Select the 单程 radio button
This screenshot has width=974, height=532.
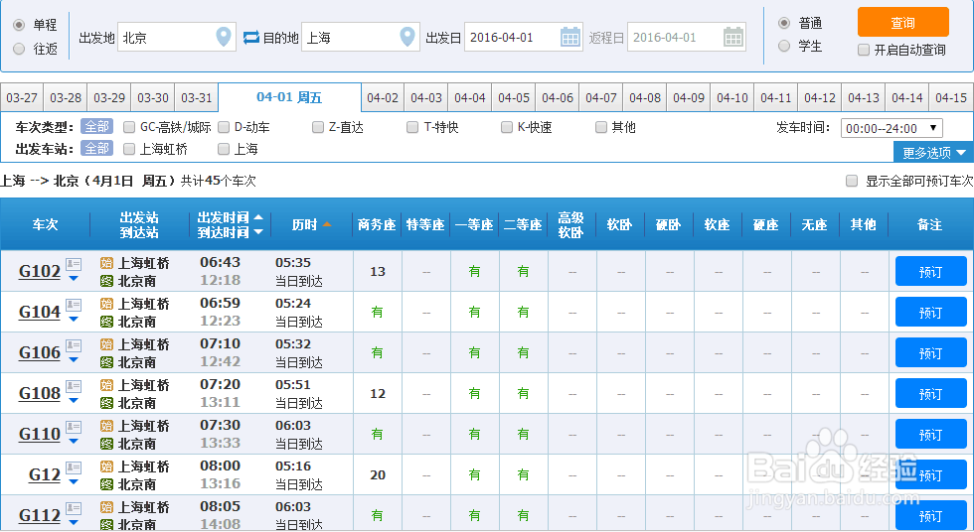pyautogui.click(x=19, y=25)
